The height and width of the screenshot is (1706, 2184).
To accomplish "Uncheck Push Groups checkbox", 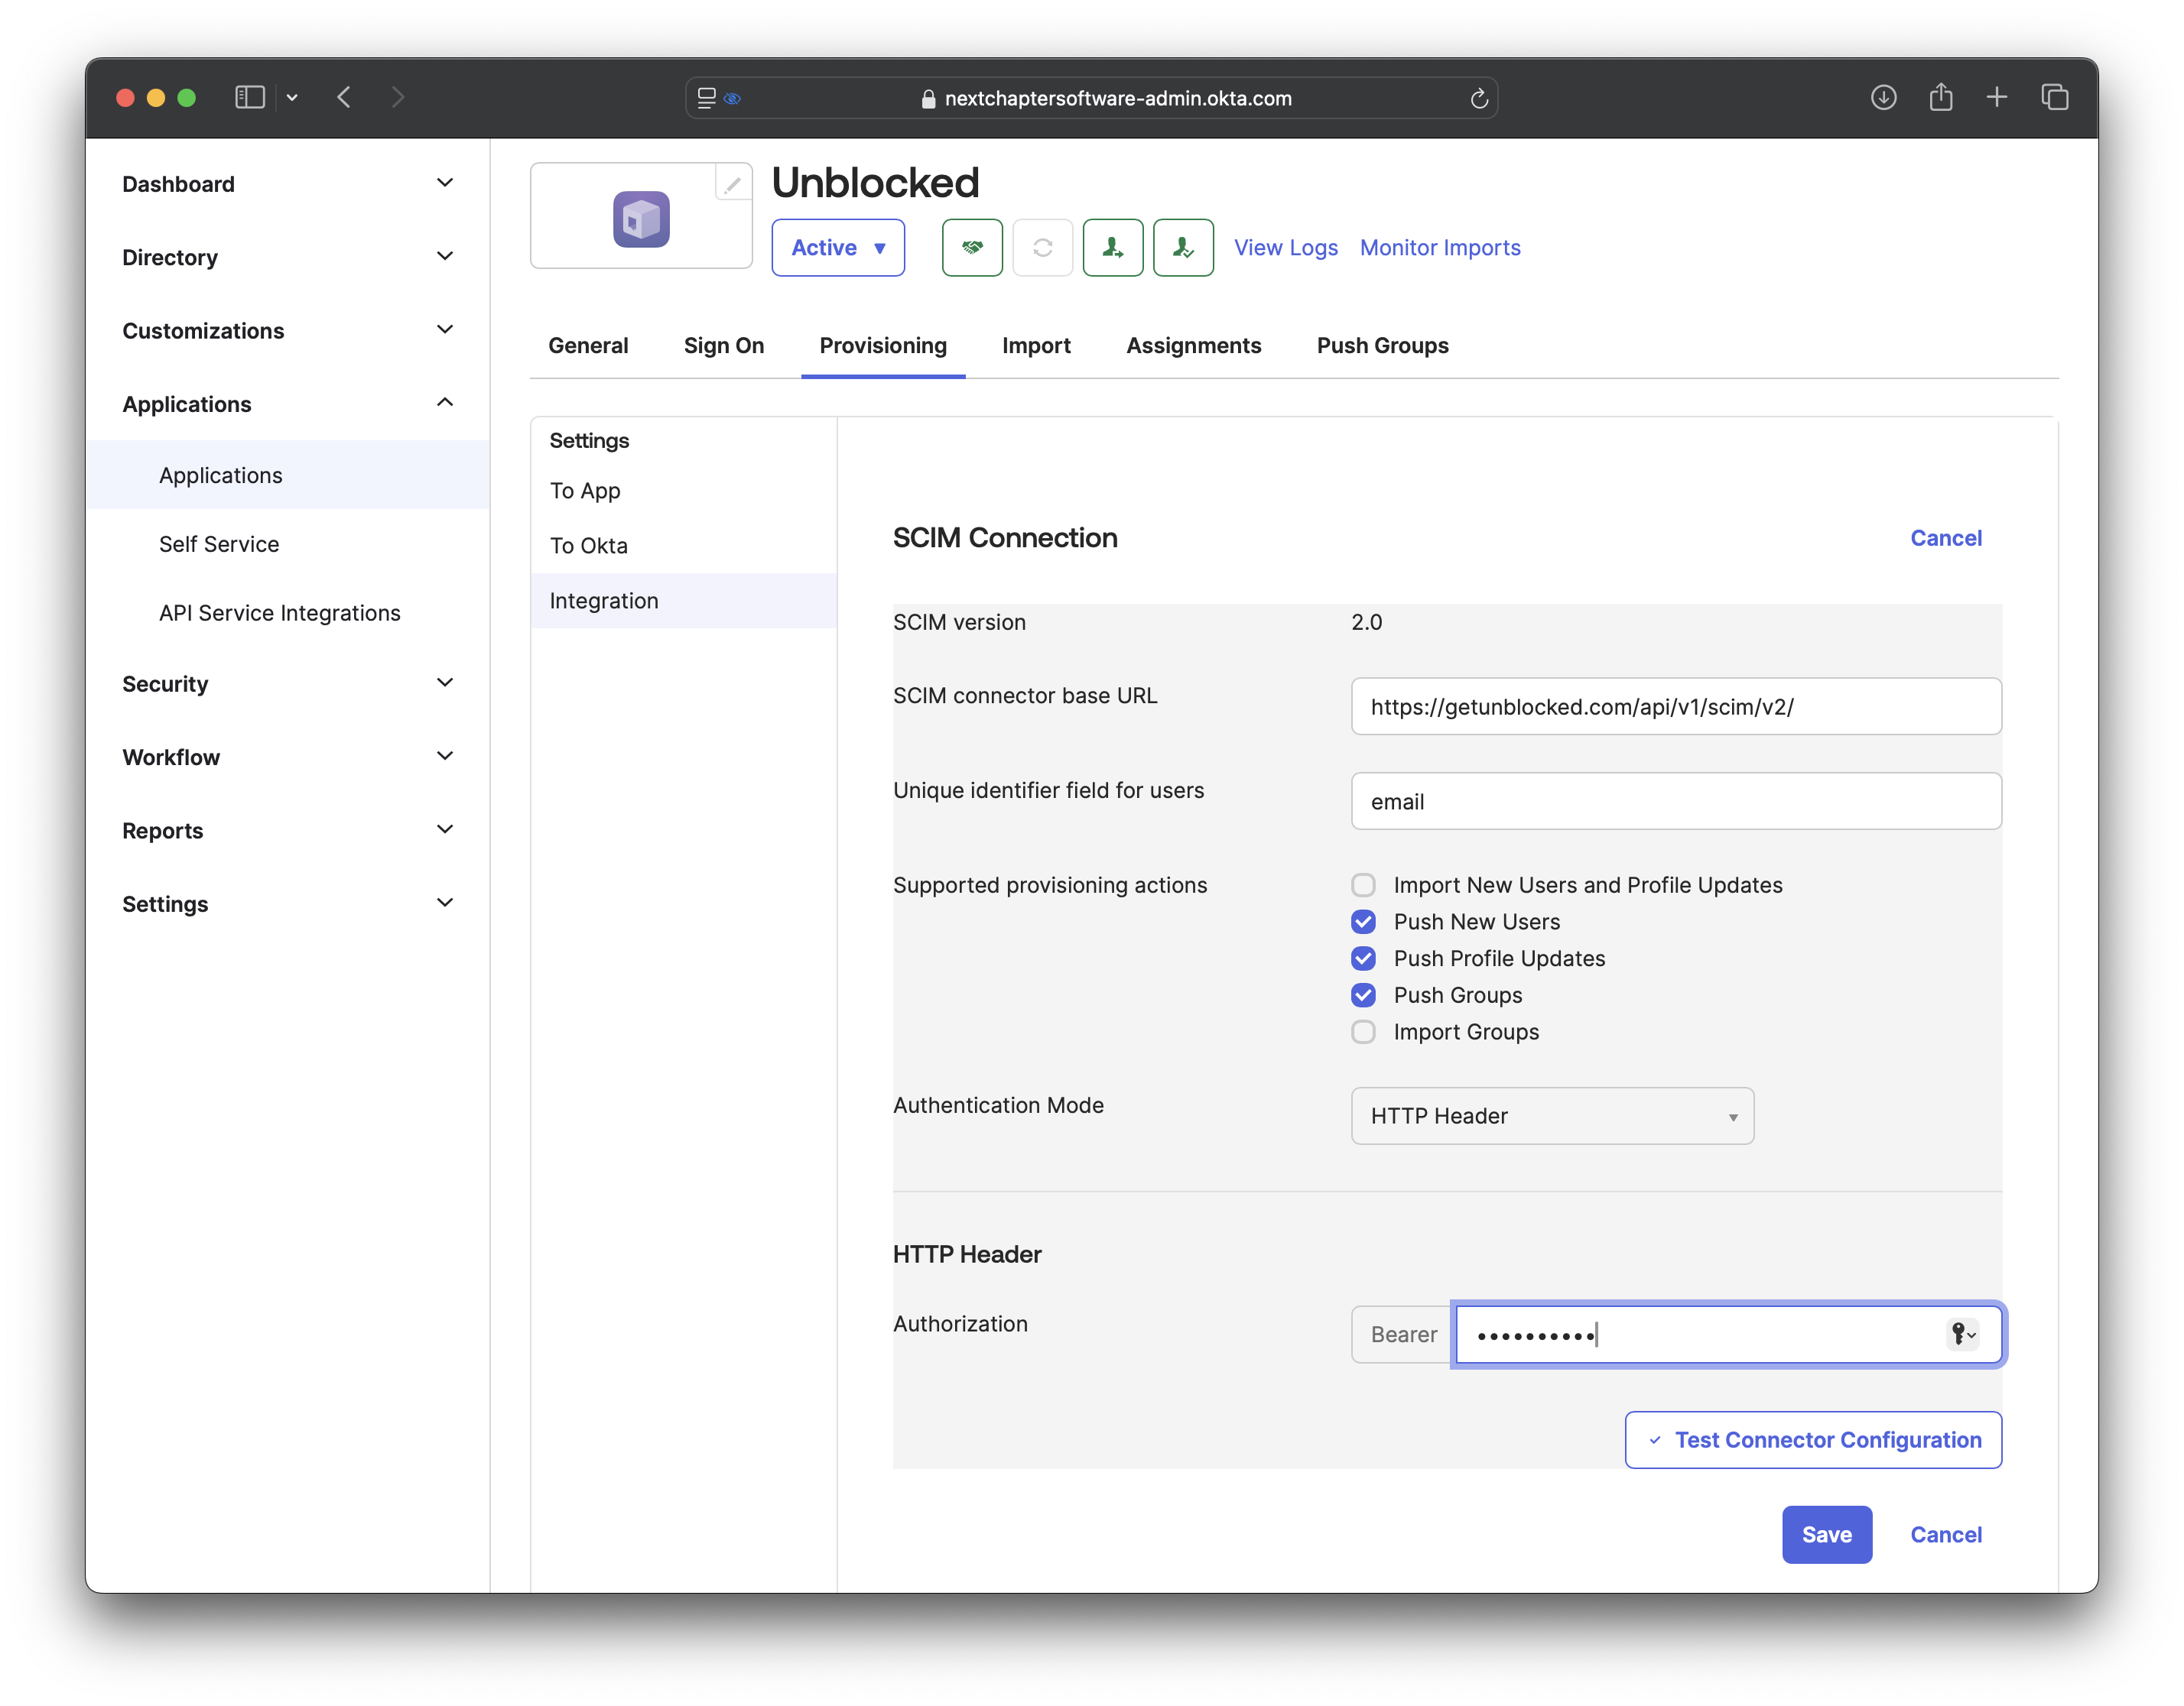I will click(1363, 994).
